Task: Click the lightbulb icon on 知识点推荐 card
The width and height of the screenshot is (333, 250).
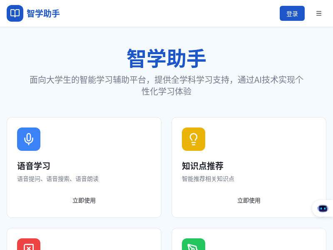Action: (x=194, y=139)
